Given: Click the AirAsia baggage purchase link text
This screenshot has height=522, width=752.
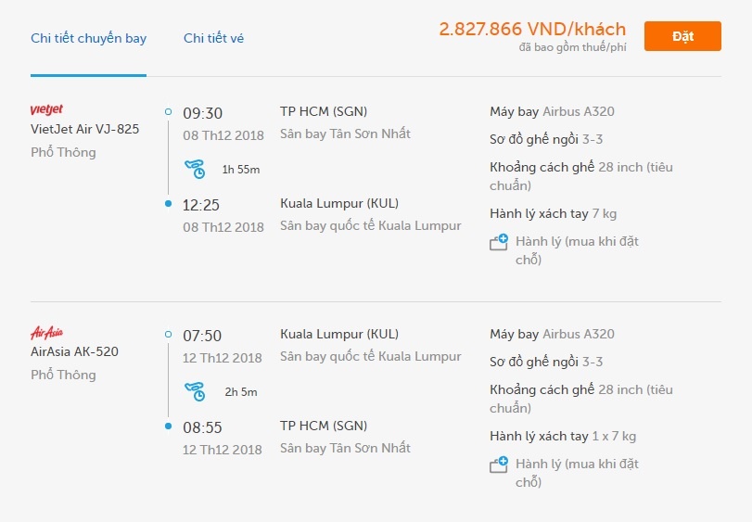Looking at the screenshot, I should (x=577, y=473).
